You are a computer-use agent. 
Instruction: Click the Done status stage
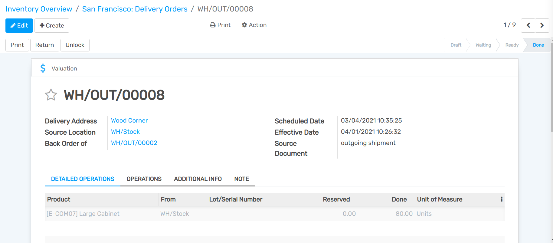[x=538, y=45]
